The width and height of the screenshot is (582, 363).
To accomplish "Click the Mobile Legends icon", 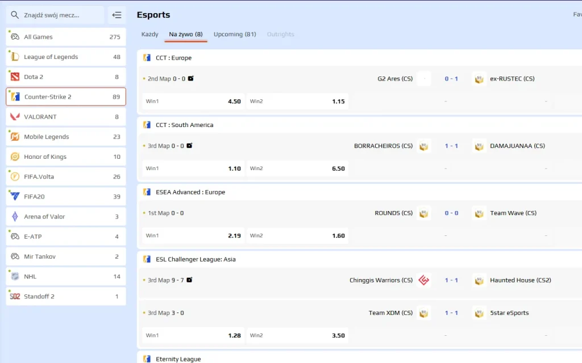I will coord(15,137).
